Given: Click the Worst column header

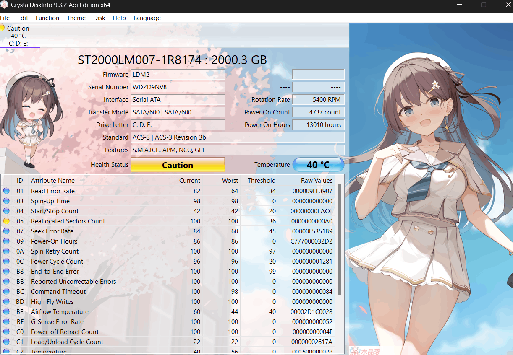Looking at the screenshot, I should point(230,181).
